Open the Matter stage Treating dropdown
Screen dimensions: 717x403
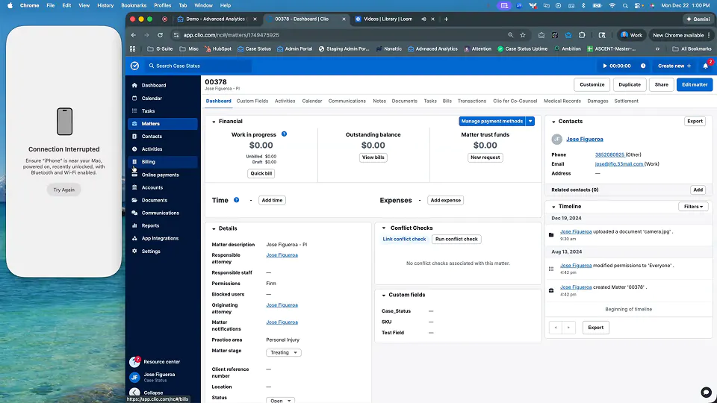(x=284, y=352)
